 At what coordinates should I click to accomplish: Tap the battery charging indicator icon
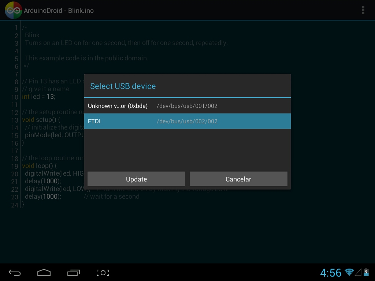click(366, 272)
